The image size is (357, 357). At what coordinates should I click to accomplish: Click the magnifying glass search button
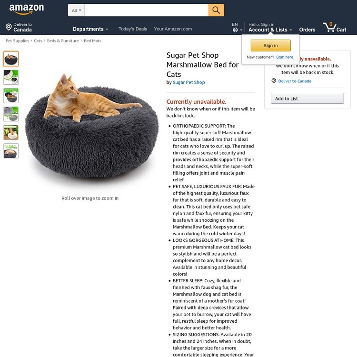pos(216,10)
